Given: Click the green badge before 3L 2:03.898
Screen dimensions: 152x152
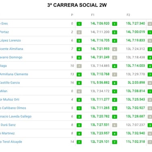Looking at the screenshot, I should (x=115, y=83).
